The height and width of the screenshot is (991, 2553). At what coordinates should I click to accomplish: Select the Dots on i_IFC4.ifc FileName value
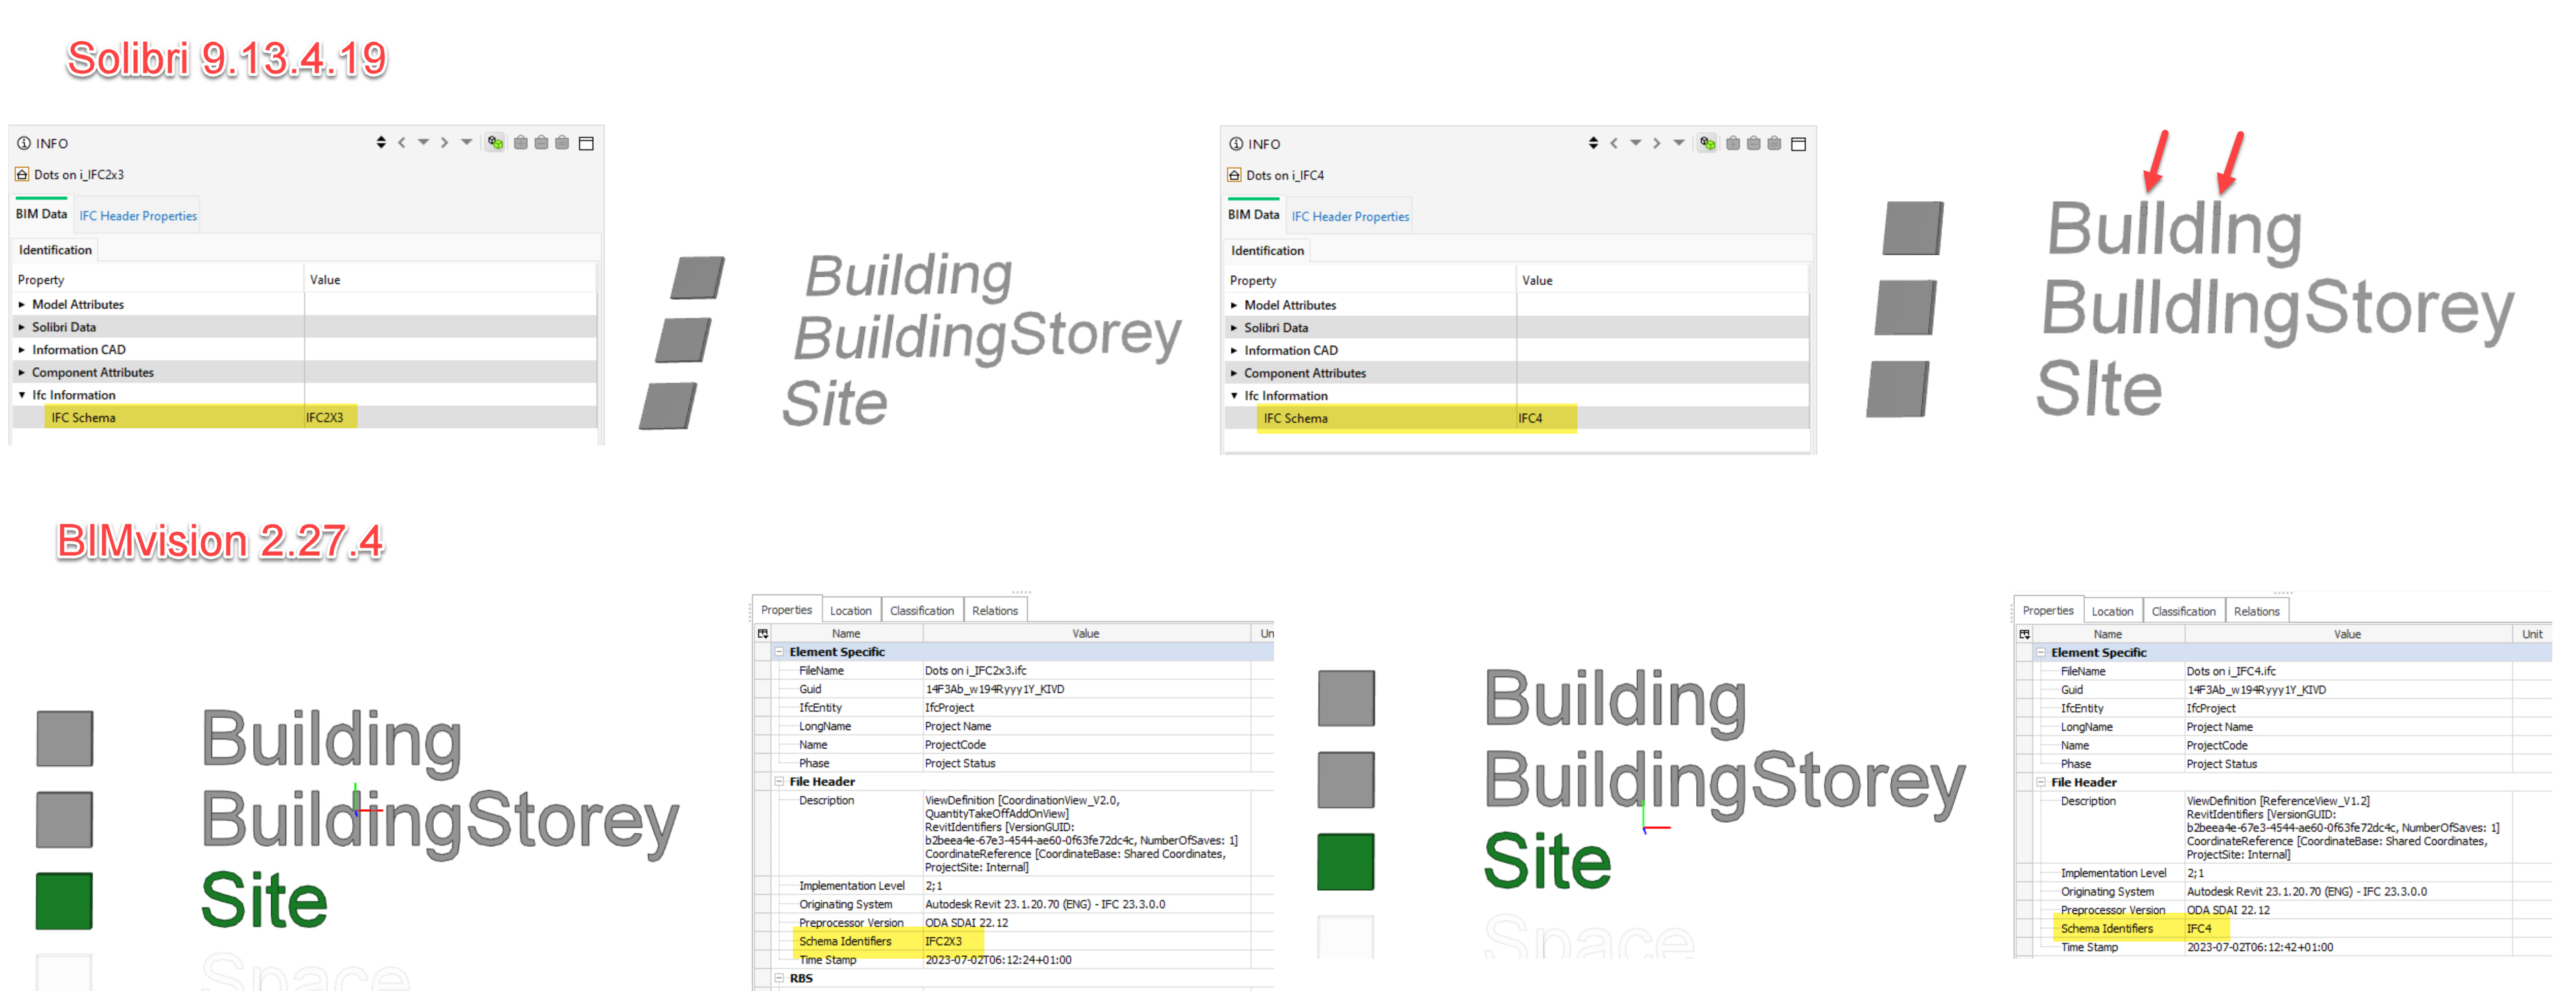(x=2231, y=672)
